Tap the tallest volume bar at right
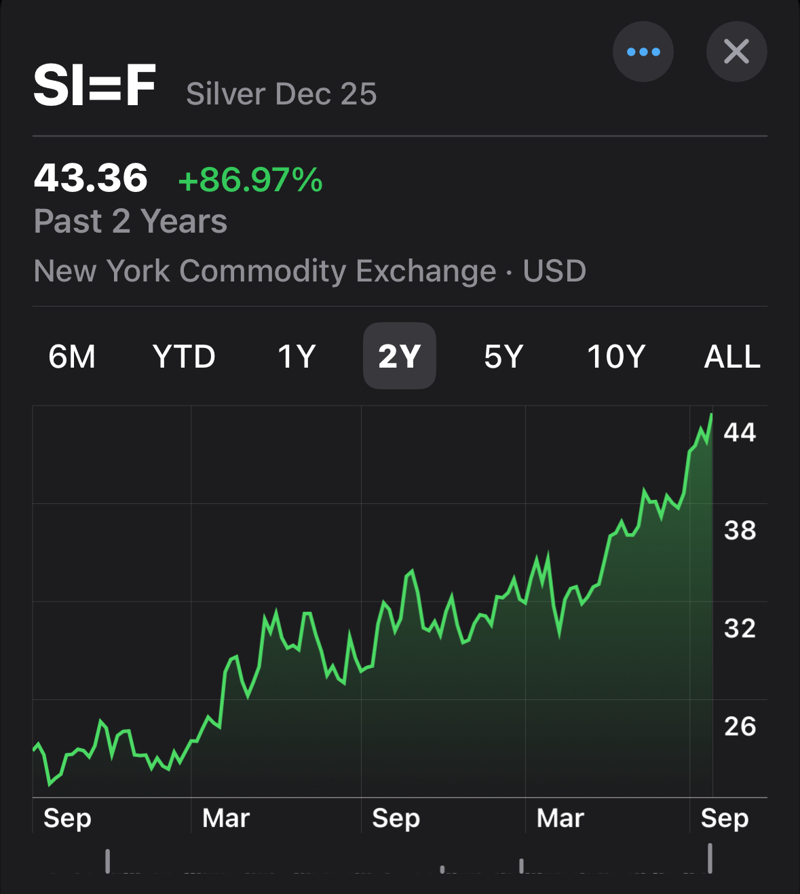 tap(710, 858)
